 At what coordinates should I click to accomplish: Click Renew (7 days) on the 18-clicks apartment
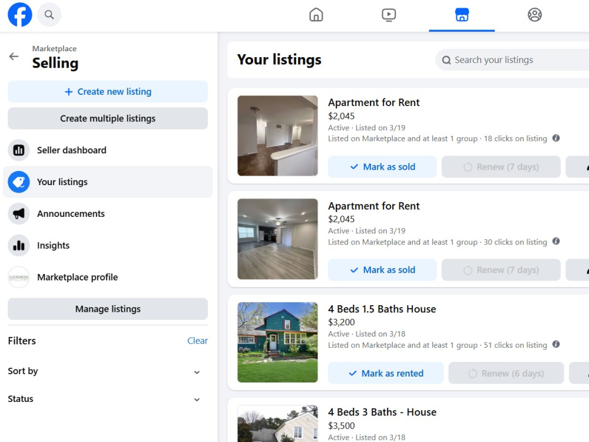coord(501,167)
